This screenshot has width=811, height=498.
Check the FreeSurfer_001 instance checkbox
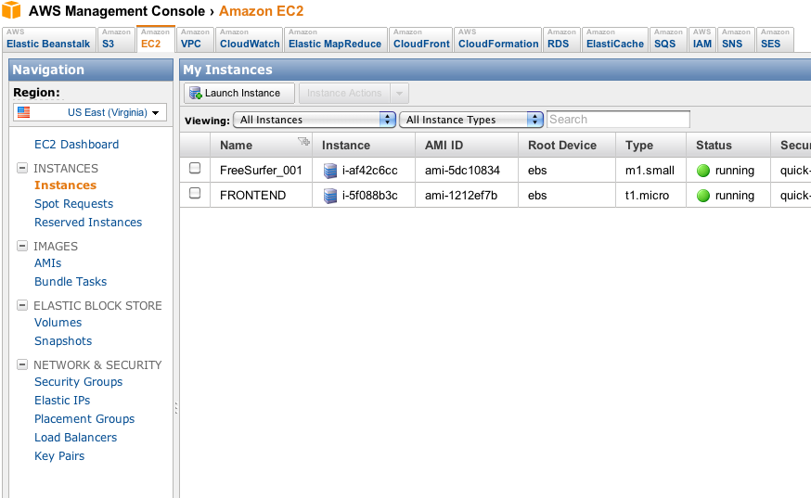pos(195,169)
